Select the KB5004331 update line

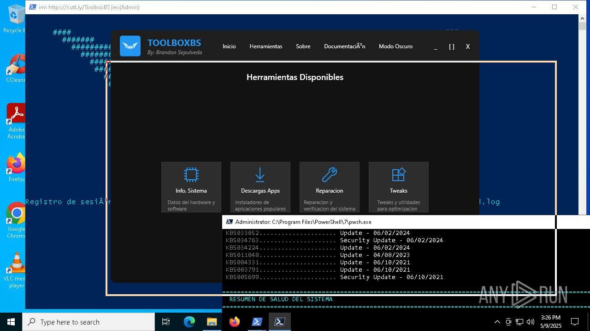coord(318,262)
